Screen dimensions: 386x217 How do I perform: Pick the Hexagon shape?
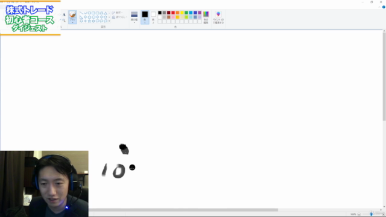click(x=93, y=17)
